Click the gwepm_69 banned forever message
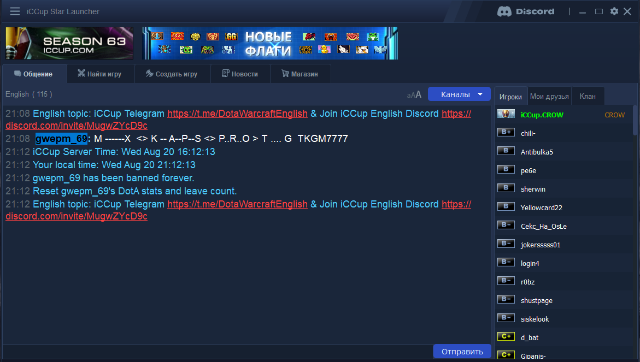640x362 pixels. (114, 178)
